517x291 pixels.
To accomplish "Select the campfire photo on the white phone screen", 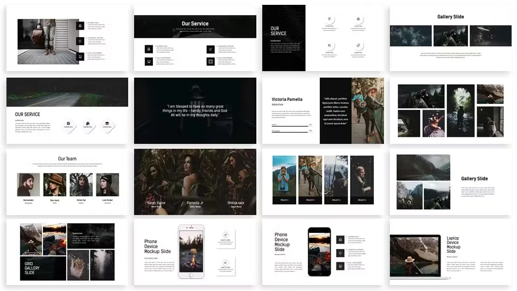I will point(191,251).
